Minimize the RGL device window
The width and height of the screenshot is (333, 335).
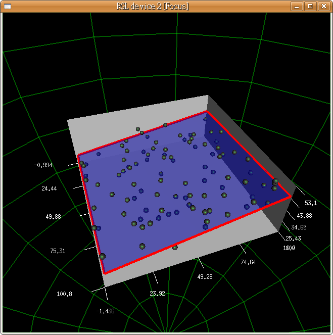pyautogui.click(x=297, y=6)
